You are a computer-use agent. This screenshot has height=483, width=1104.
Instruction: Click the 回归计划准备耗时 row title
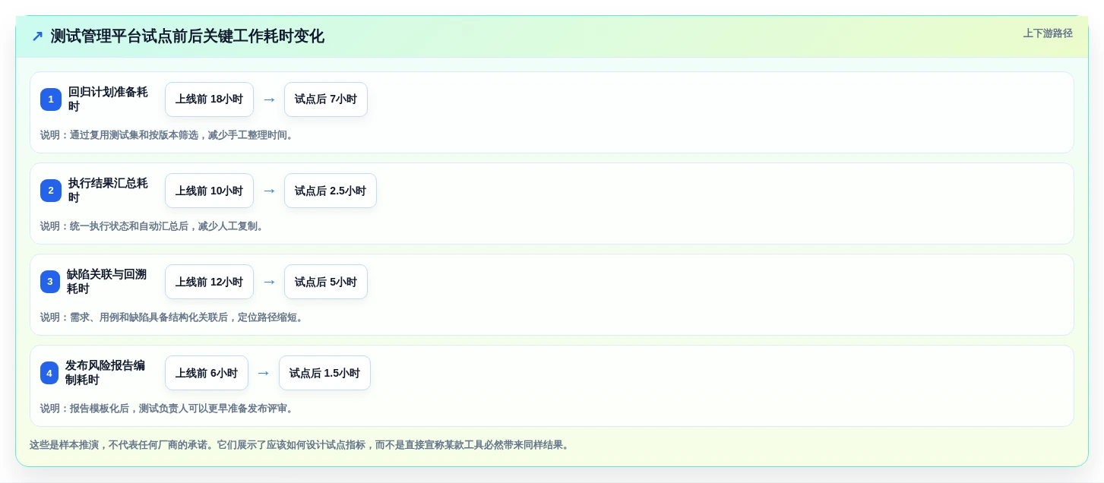pos(109,99)
